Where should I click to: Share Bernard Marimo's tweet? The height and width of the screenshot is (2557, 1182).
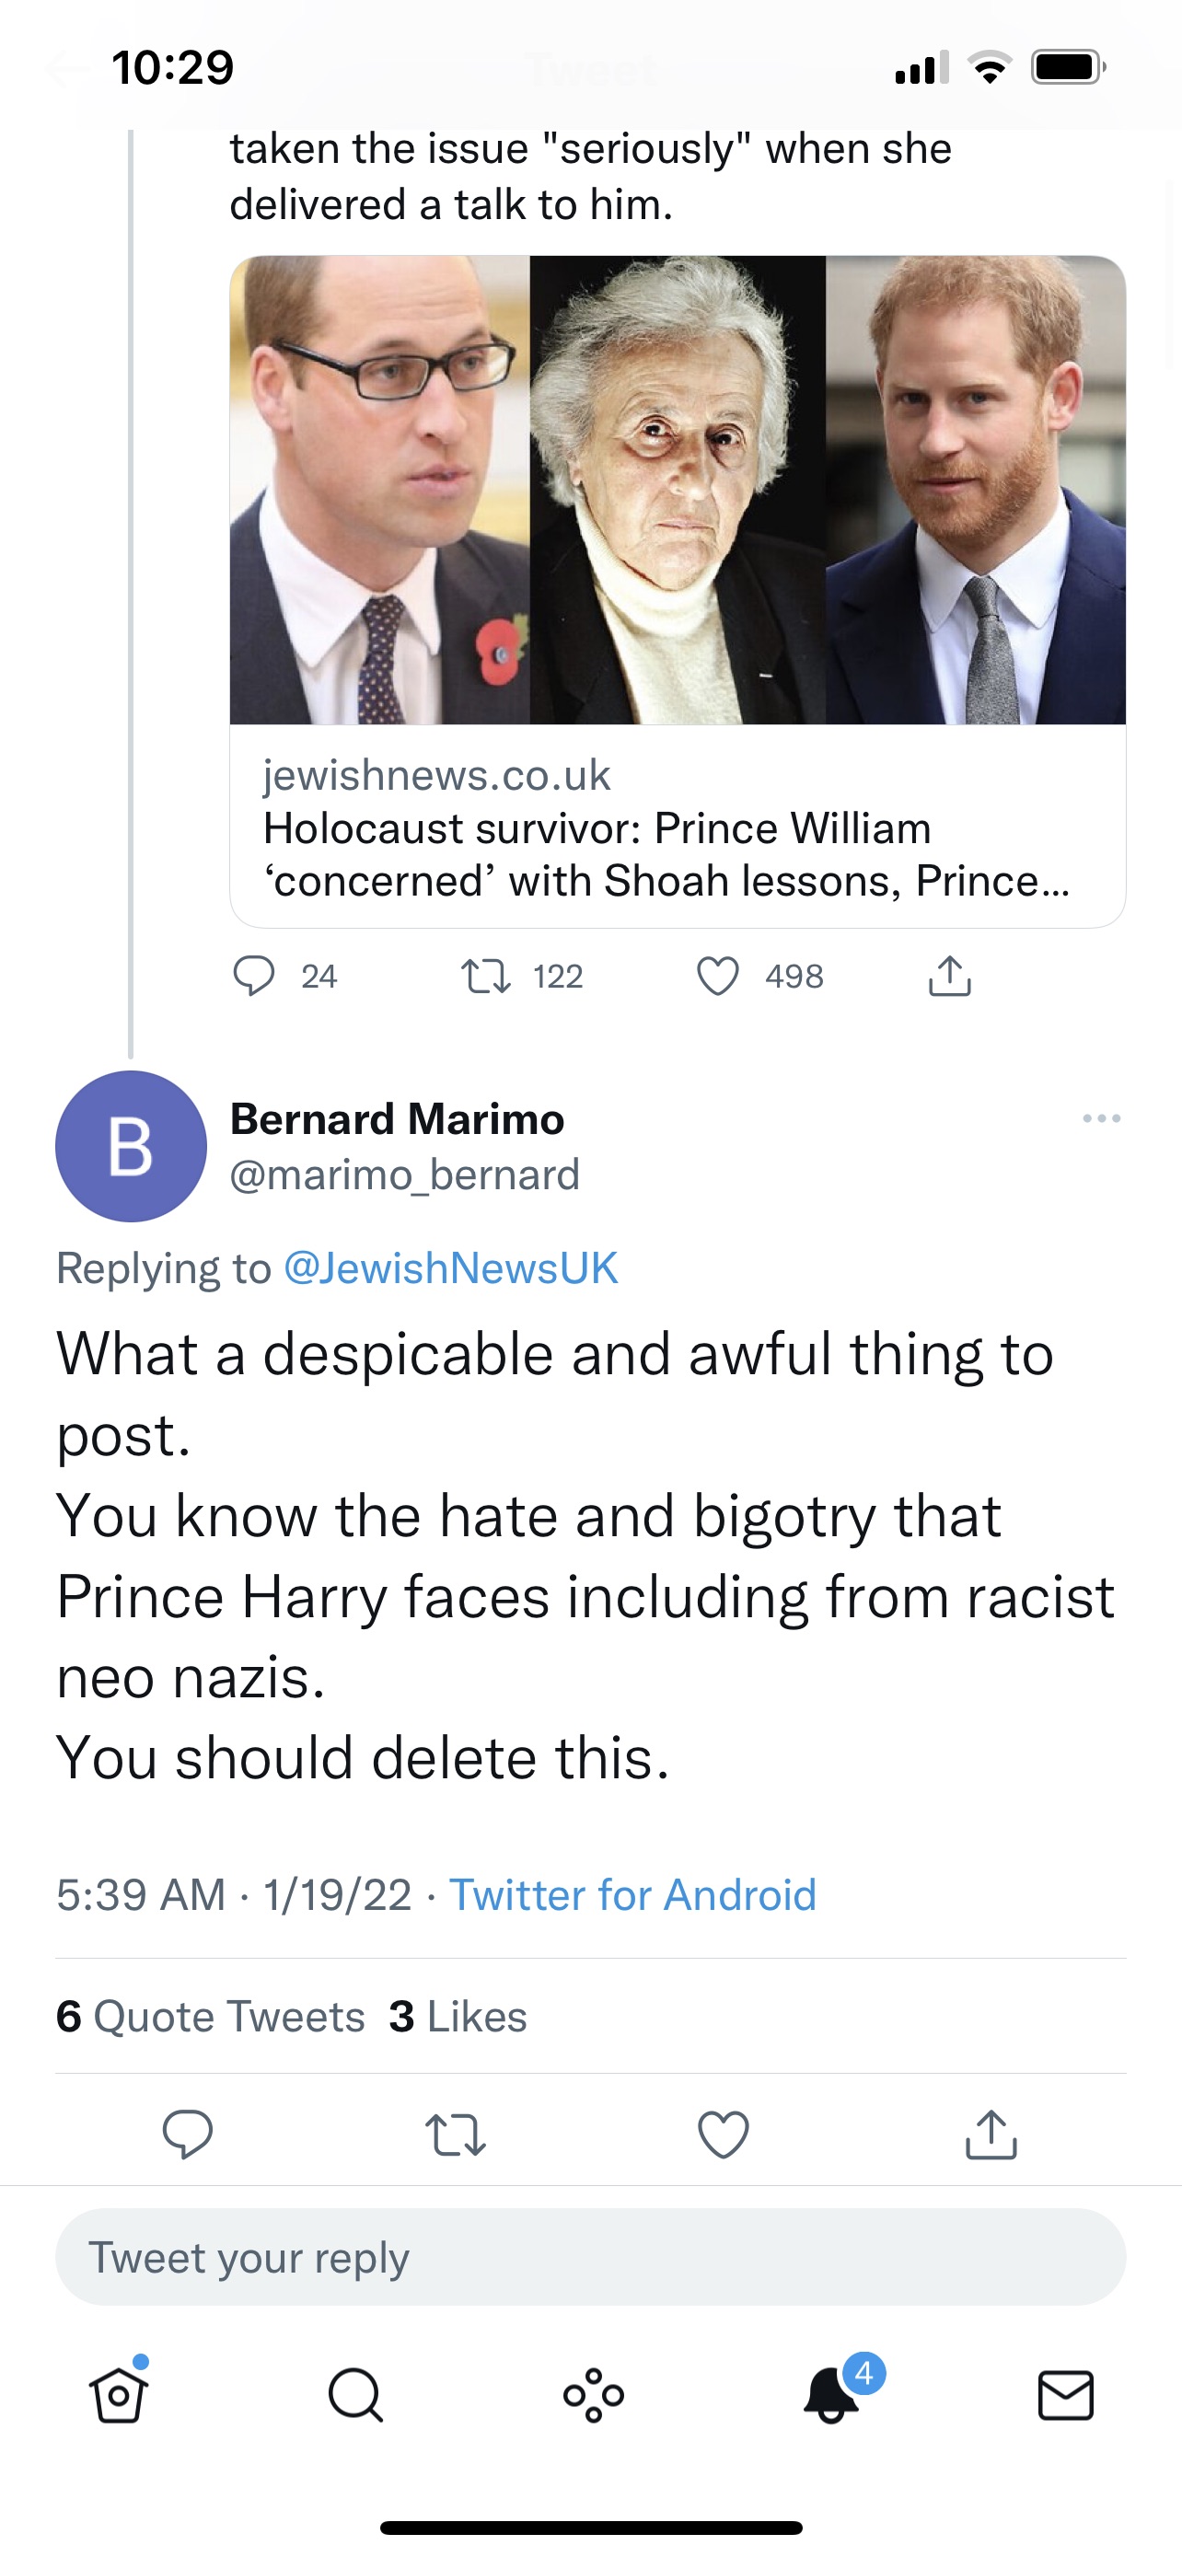991,2135
